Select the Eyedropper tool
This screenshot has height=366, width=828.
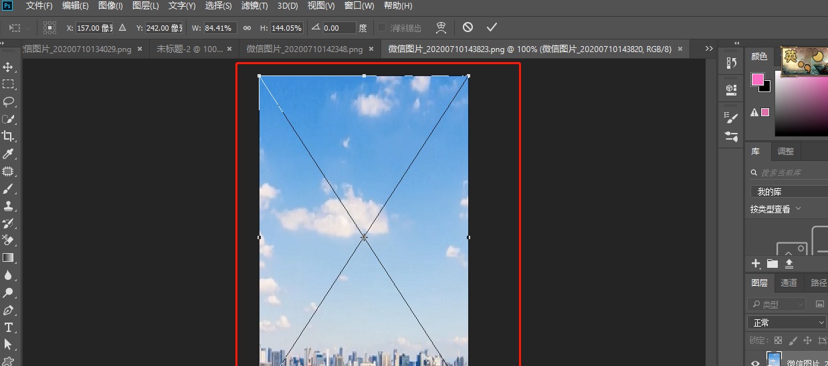pyautogui.click(x=9, y=154)
